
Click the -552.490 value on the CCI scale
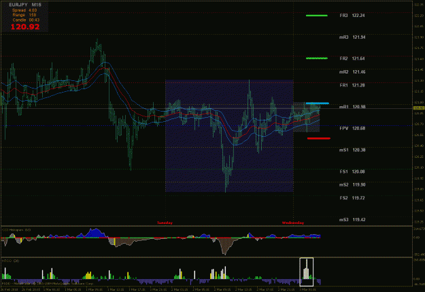coord(419,255)
